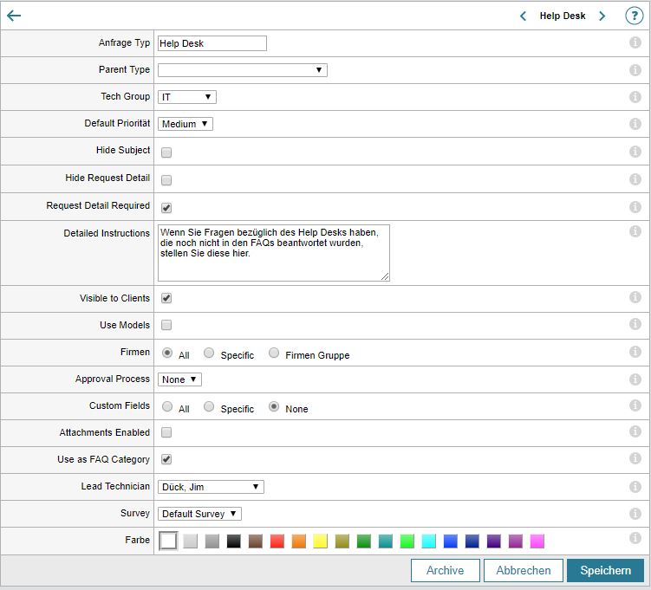Screen dimensions: 651x590
Task: Pick the black color swatch
Action: click(x=234, y=541)
